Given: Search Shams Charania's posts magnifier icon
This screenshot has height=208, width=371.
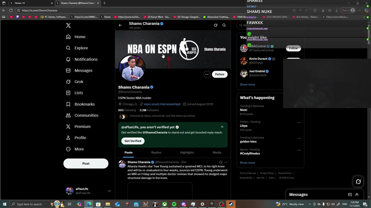Looking at the screenshot, I should 224,25.
